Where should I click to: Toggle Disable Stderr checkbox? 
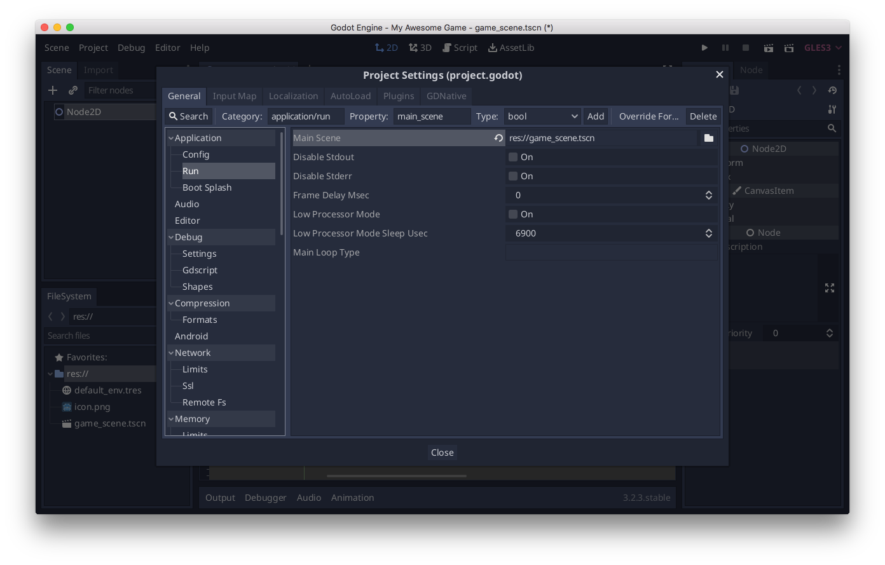point(513,176)
